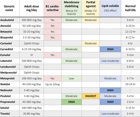Select Esmolol half-life 9 min cell
Image resolution: width=140 pixels, height=117 pixels.
131,55
